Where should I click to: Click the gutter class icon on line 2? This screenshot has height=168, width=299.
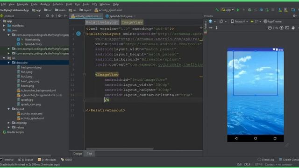78,34
